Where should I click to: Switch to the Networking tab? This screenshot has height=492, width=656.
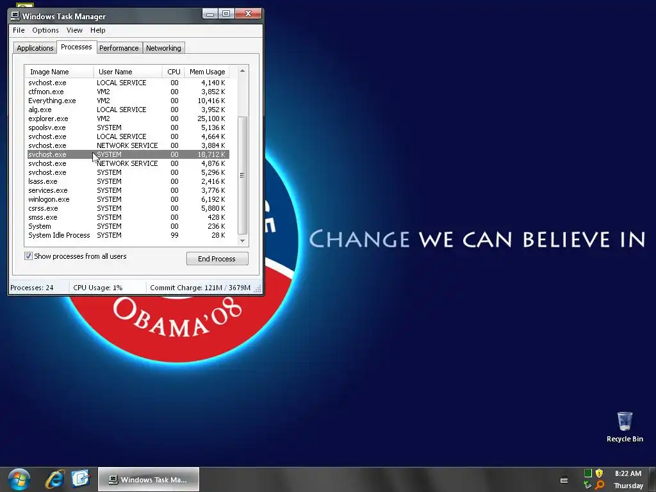tap(163, 48)
